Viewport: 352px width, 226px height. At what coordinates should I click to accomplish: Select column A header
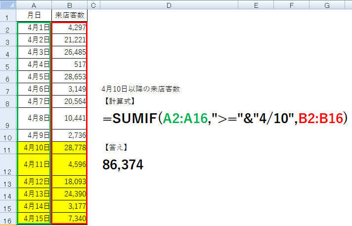[34, 5]
